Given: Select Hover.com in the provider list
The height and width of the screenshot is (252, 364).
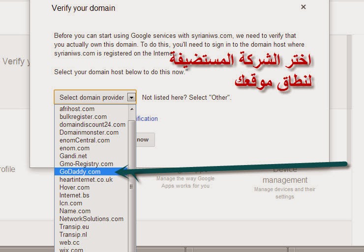Looking at the screenshot, I should 91,188.
